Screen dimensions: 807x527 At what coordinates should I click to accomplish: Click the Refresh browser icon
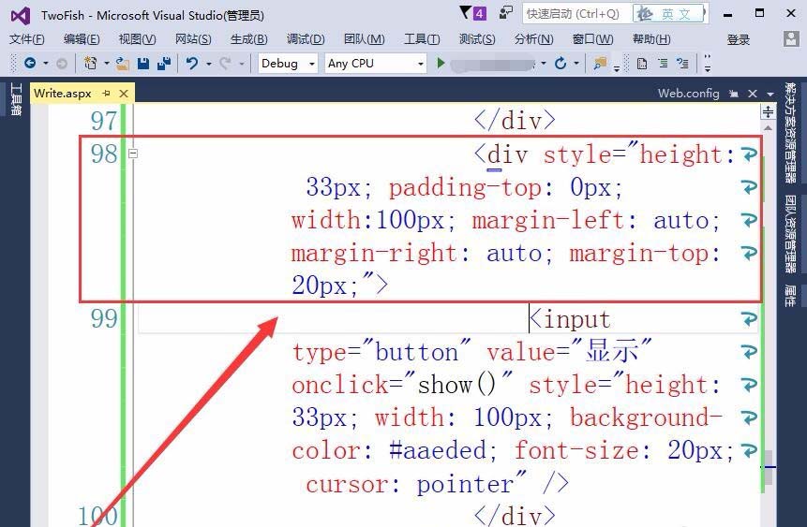[x=560, y=64]
